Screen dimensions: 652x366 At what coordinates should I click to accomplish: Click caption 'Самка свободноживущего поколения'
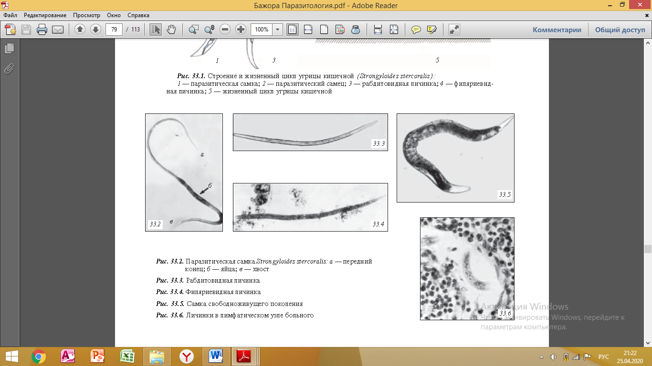click(x=245, y=304)
